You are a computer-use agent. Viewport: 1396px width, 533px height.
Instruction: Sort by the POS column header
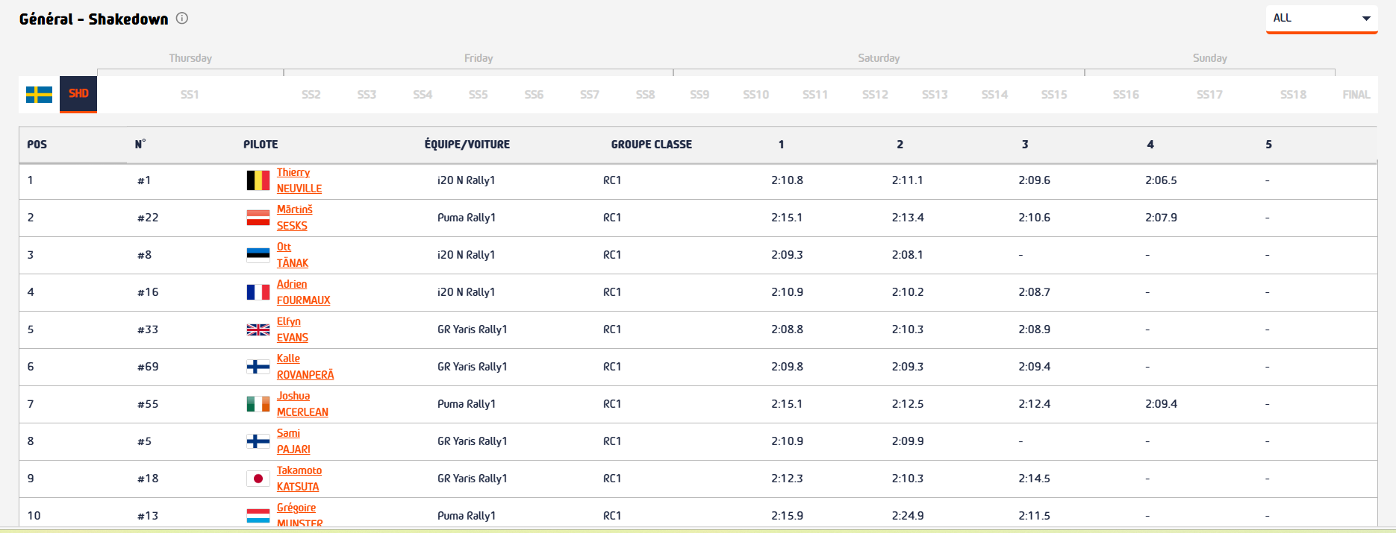(x=37, y=145)
